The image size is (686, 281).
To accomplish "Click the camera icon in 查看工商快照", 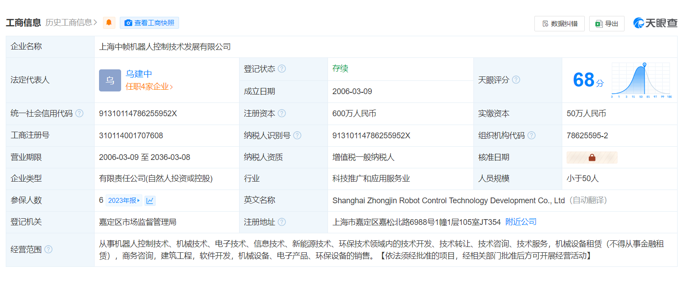I will click(128, 23).
